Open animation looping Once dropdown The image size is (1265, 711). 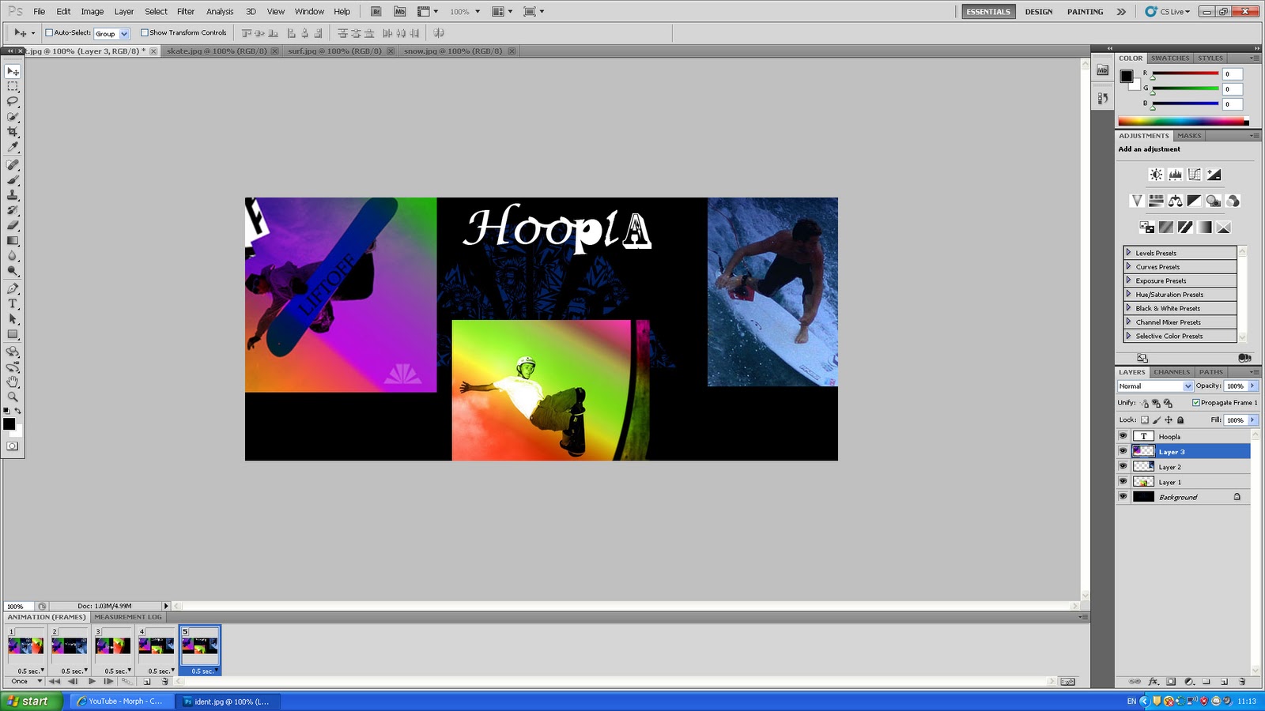pyautogui.click(x=25, y=681)
